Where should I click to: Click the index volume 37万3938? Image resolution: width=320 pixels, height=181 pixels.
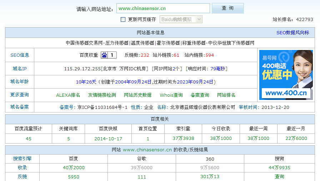183,139
